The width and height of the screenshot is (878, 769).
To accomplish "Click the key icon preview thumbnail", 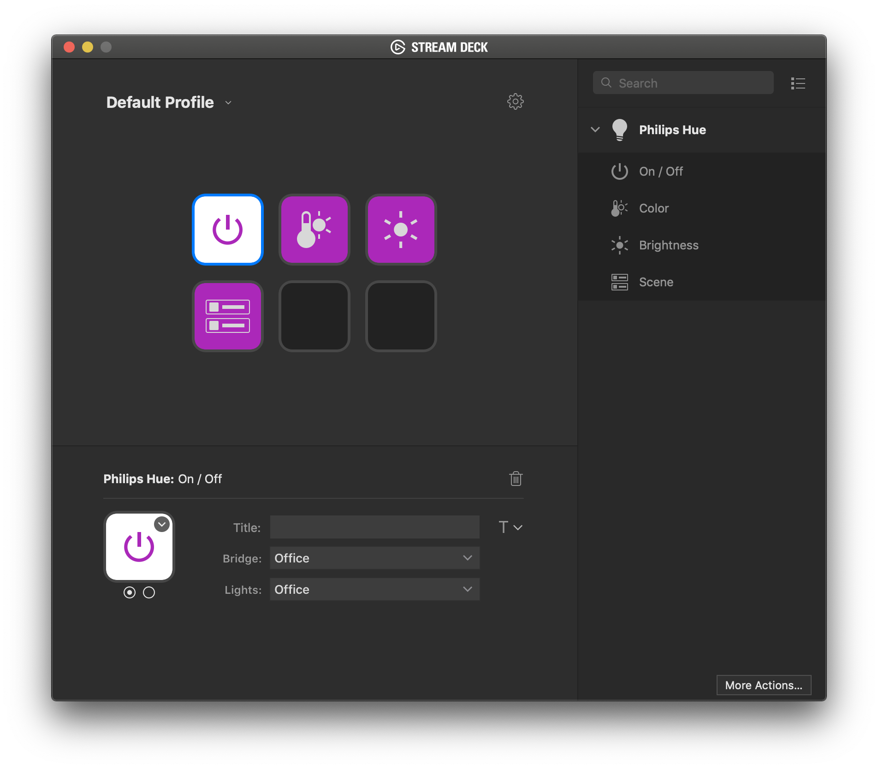I will click(x=139, y=547).
